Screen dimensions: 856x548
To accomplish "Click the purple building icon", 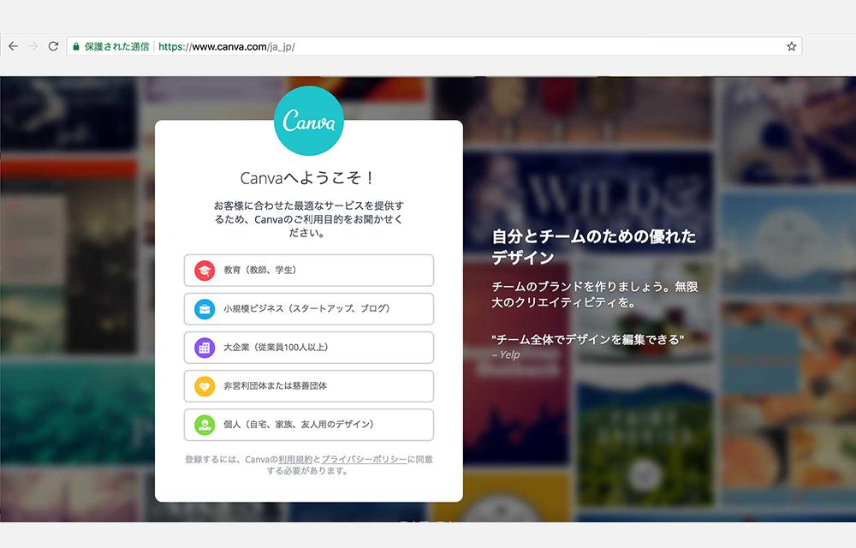I will coord(205,348).
